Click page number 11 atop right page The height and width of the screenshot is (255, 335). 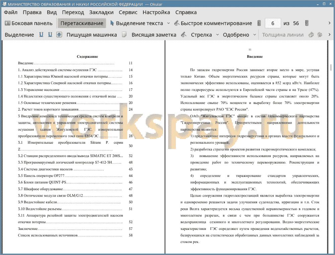click(x=250, y=49)
